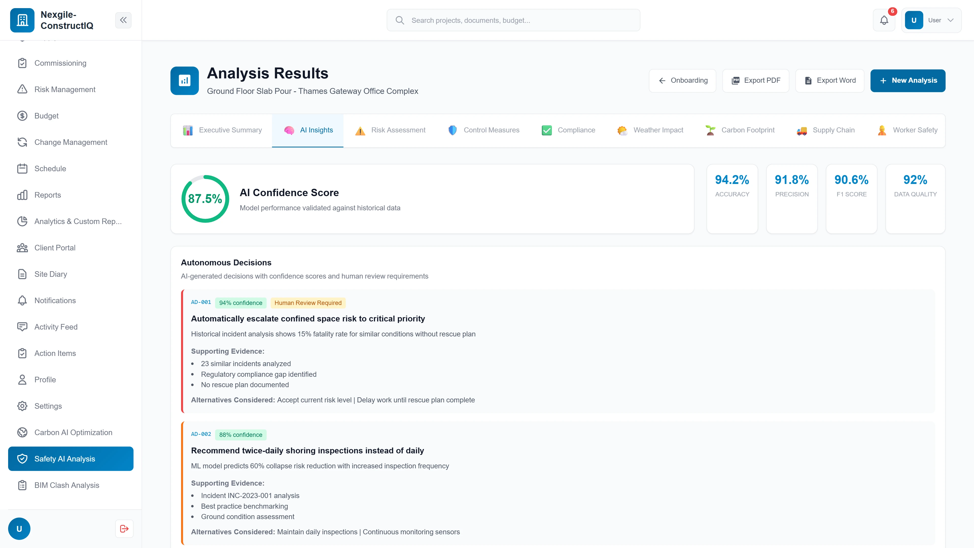Open Budget via the dollar icon
This screenshot has width=974, height=548.
22,116
